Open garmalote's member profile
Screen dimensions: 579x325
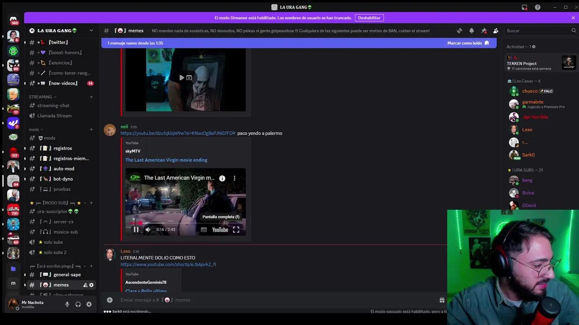(541, 104)
